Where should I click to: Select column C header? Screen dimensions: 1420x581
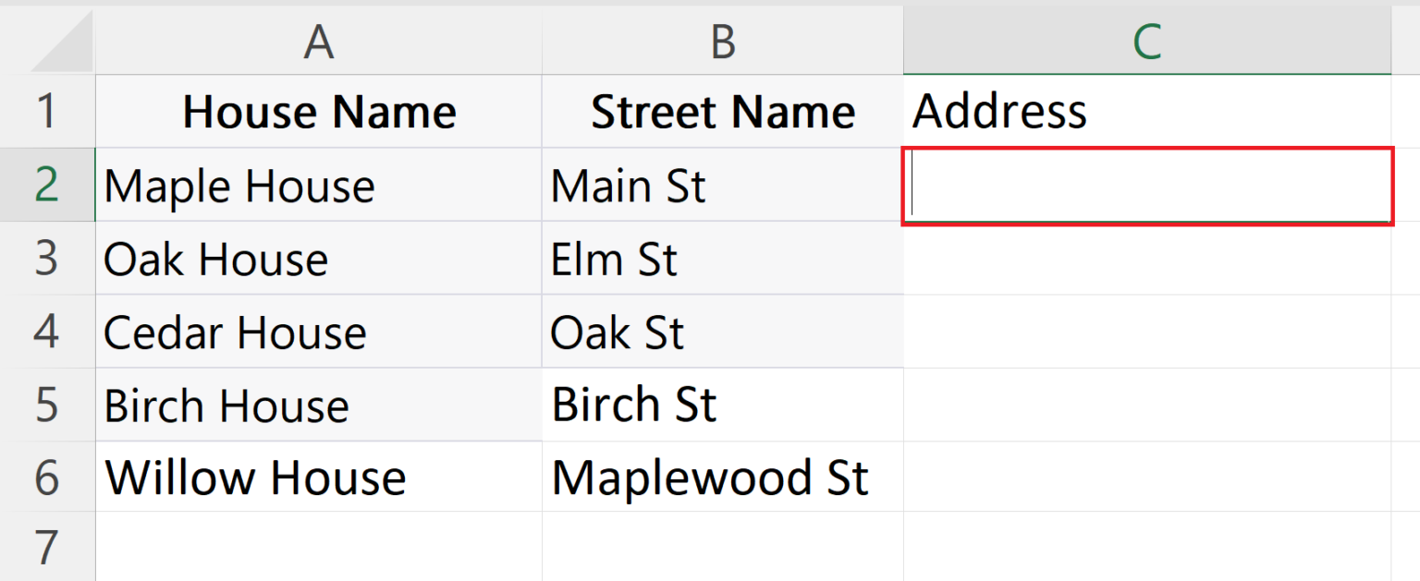tap(1146, 41)
